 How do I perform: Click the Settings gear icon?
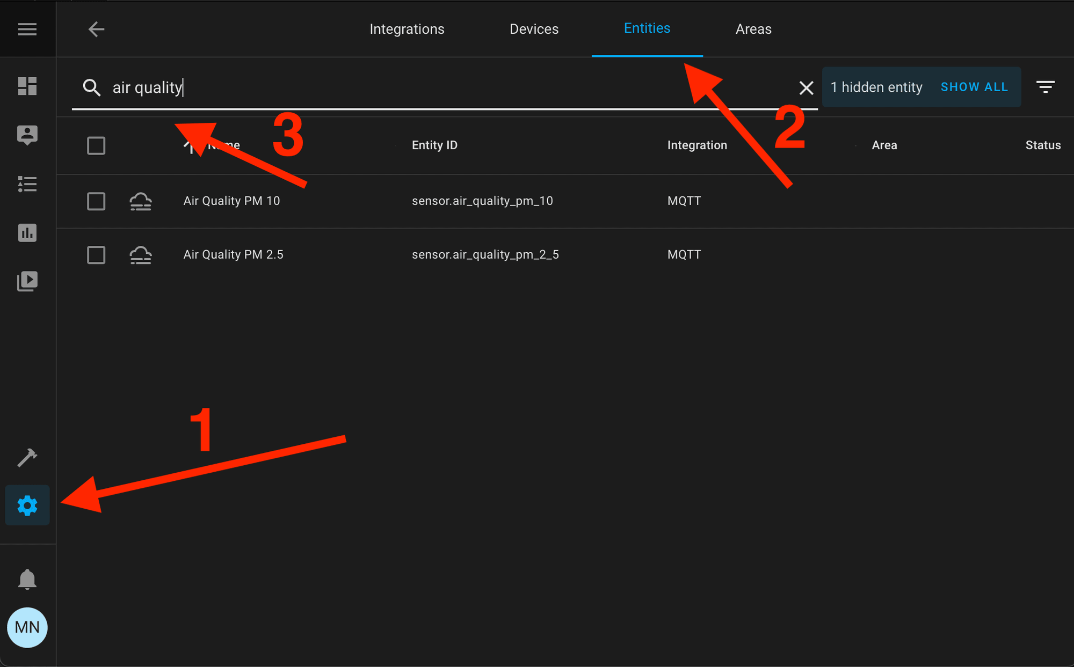pos(27,505)
